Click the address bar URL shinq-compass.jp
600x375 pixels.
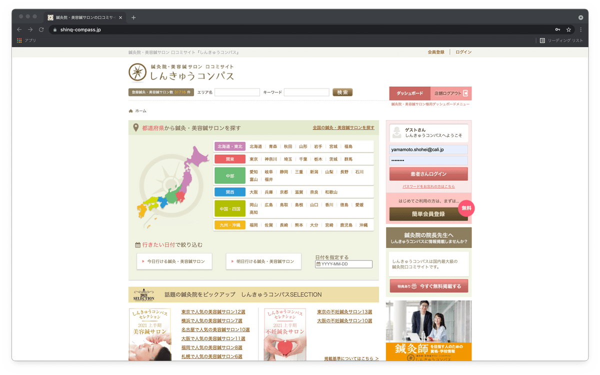pos(80,29)
